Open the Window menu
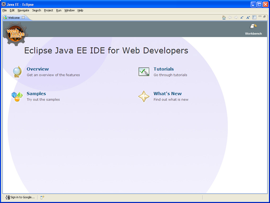This screenshot has width=270, height=203. 70,11
